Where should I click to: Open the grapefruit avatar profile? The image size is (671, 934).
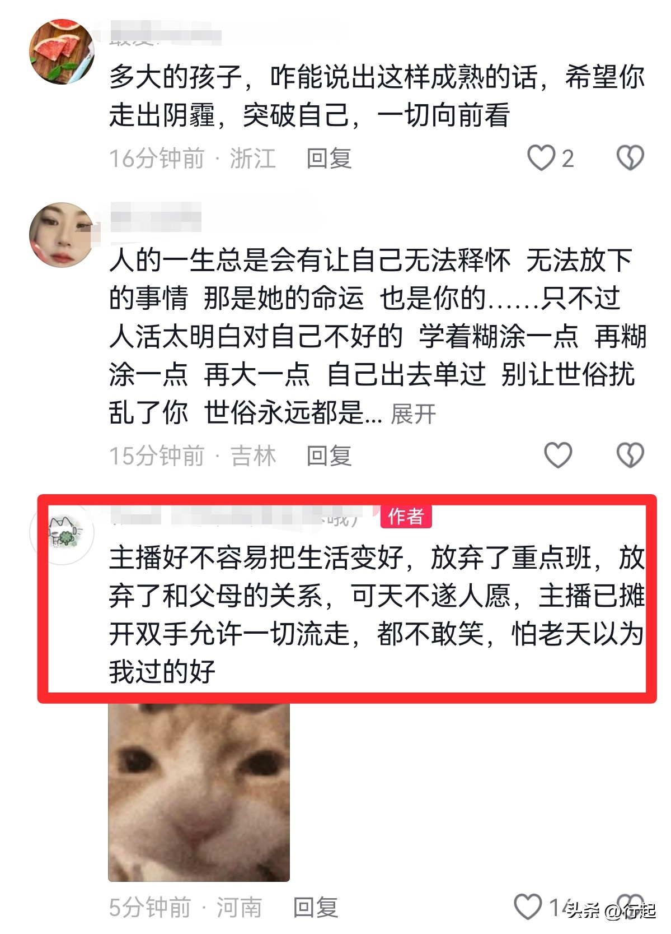pos(62,52)
